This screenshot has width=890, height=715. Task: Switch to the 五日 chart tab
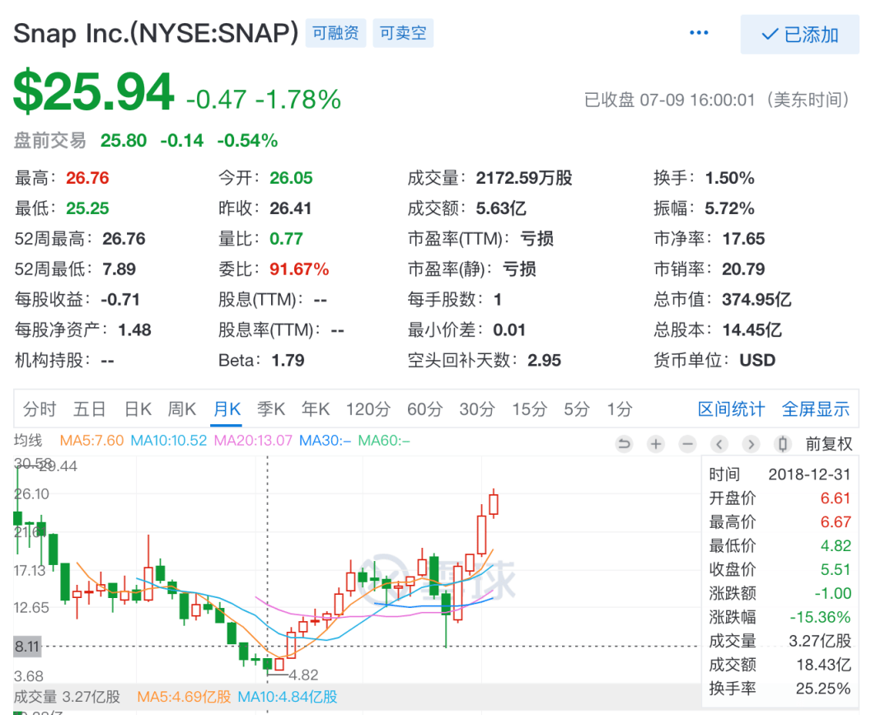(90, 409)
